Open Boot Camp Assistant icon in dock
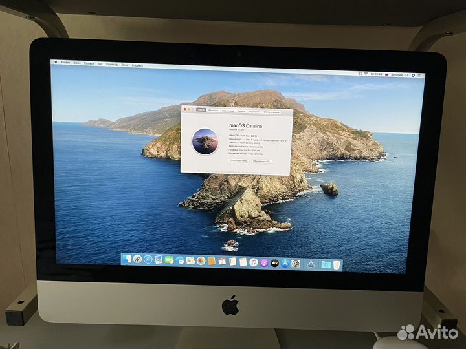The height and width of the screenshot is (349, 466). click(x=311, y=264)
